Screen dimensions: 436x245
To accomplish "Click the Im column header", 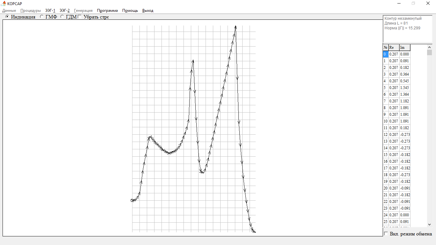I will pyautogui.click(x=405, y=48).
